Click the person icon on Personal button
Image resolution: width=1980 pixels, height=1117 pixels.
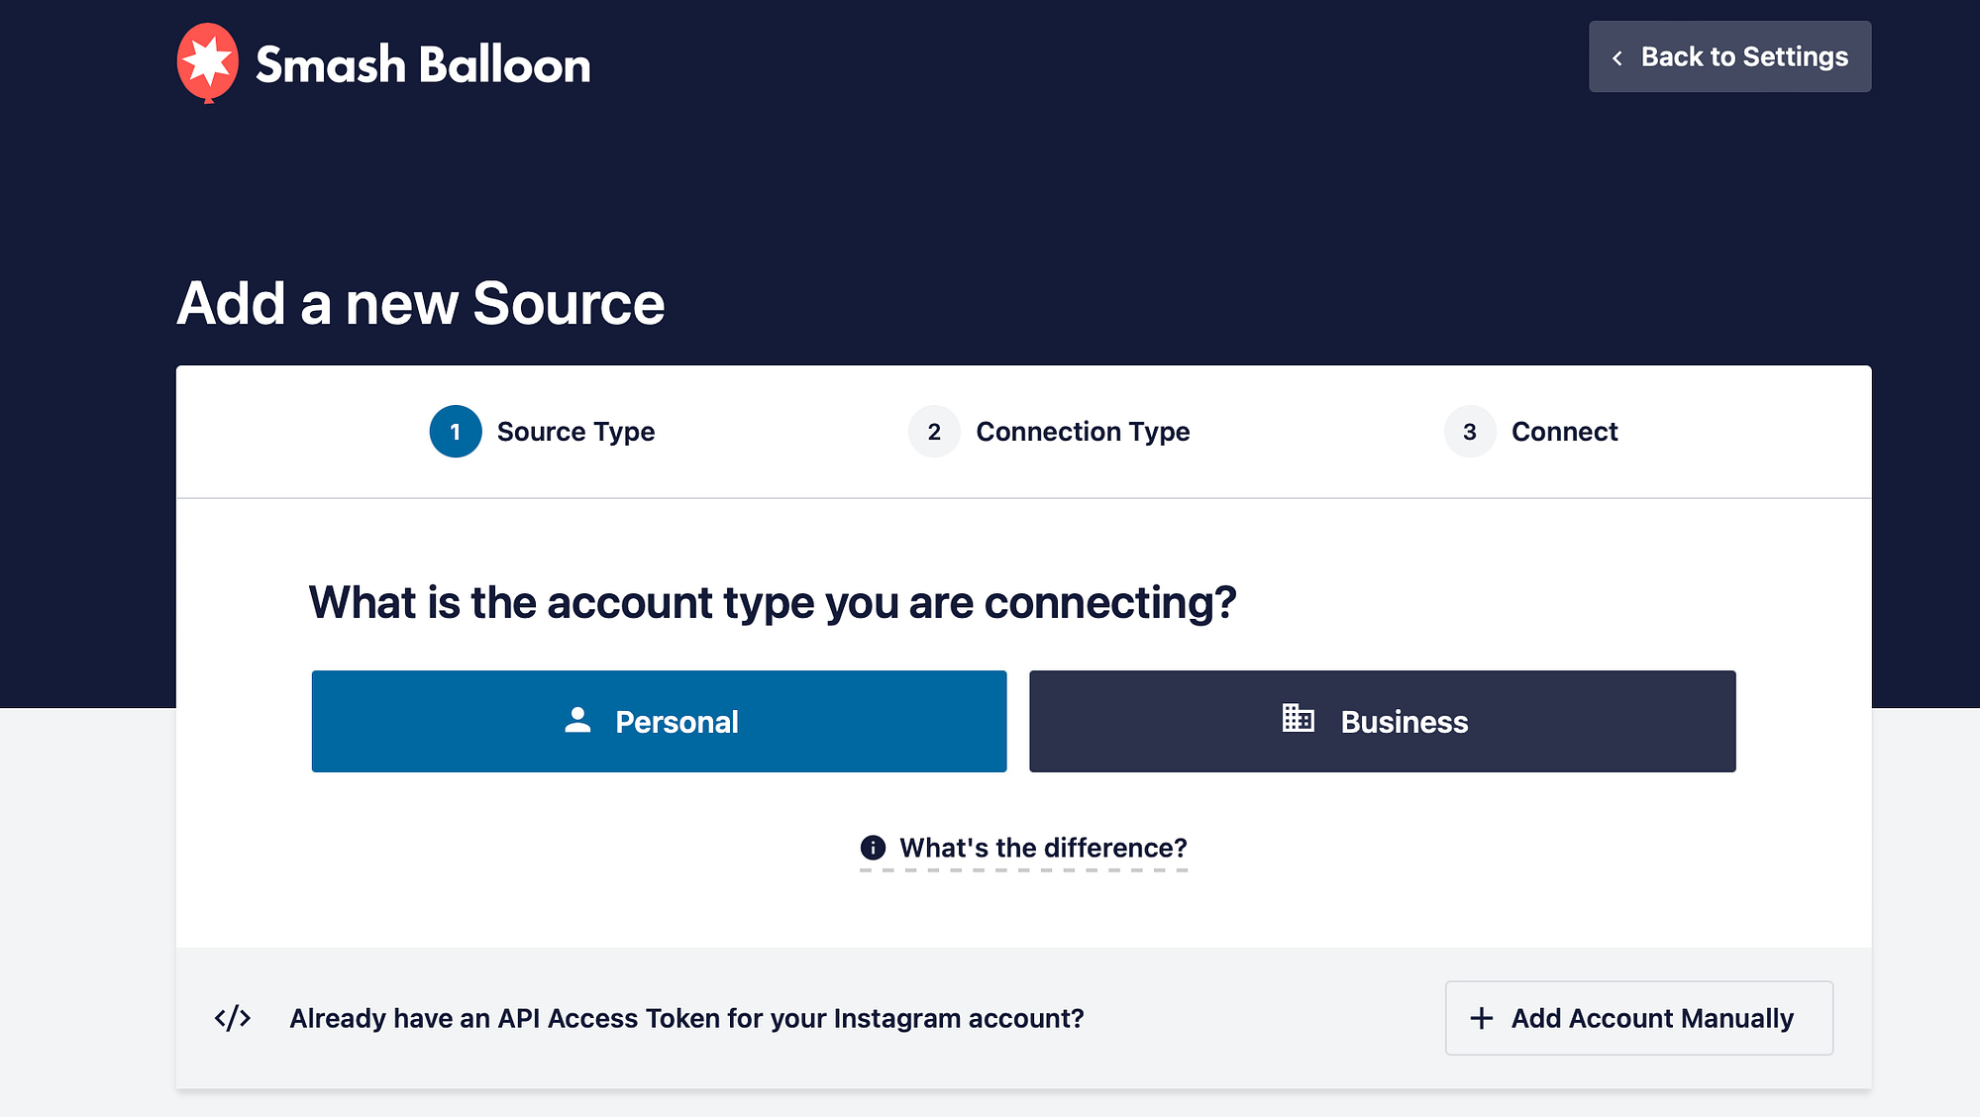[577, 720]
